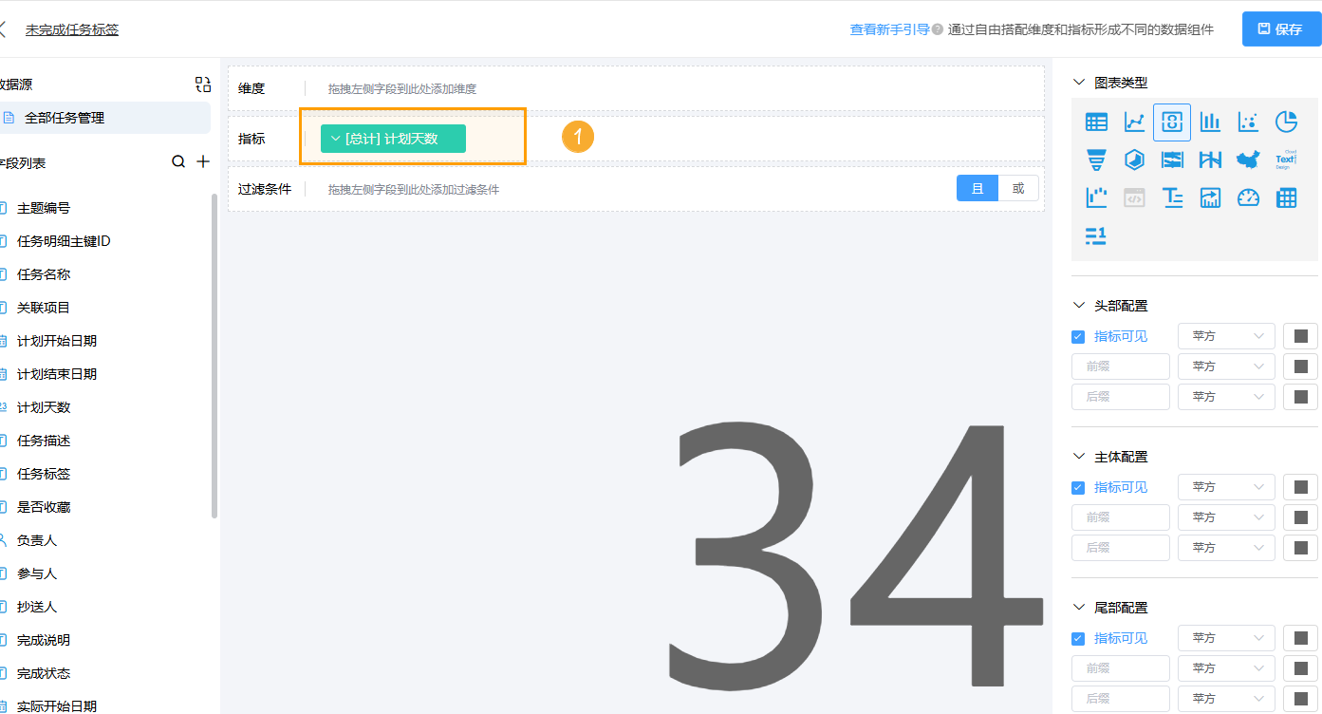Select the pie chart type icon
Viewport: 1322px width, 714px height.
click(x=1286, y=122)
